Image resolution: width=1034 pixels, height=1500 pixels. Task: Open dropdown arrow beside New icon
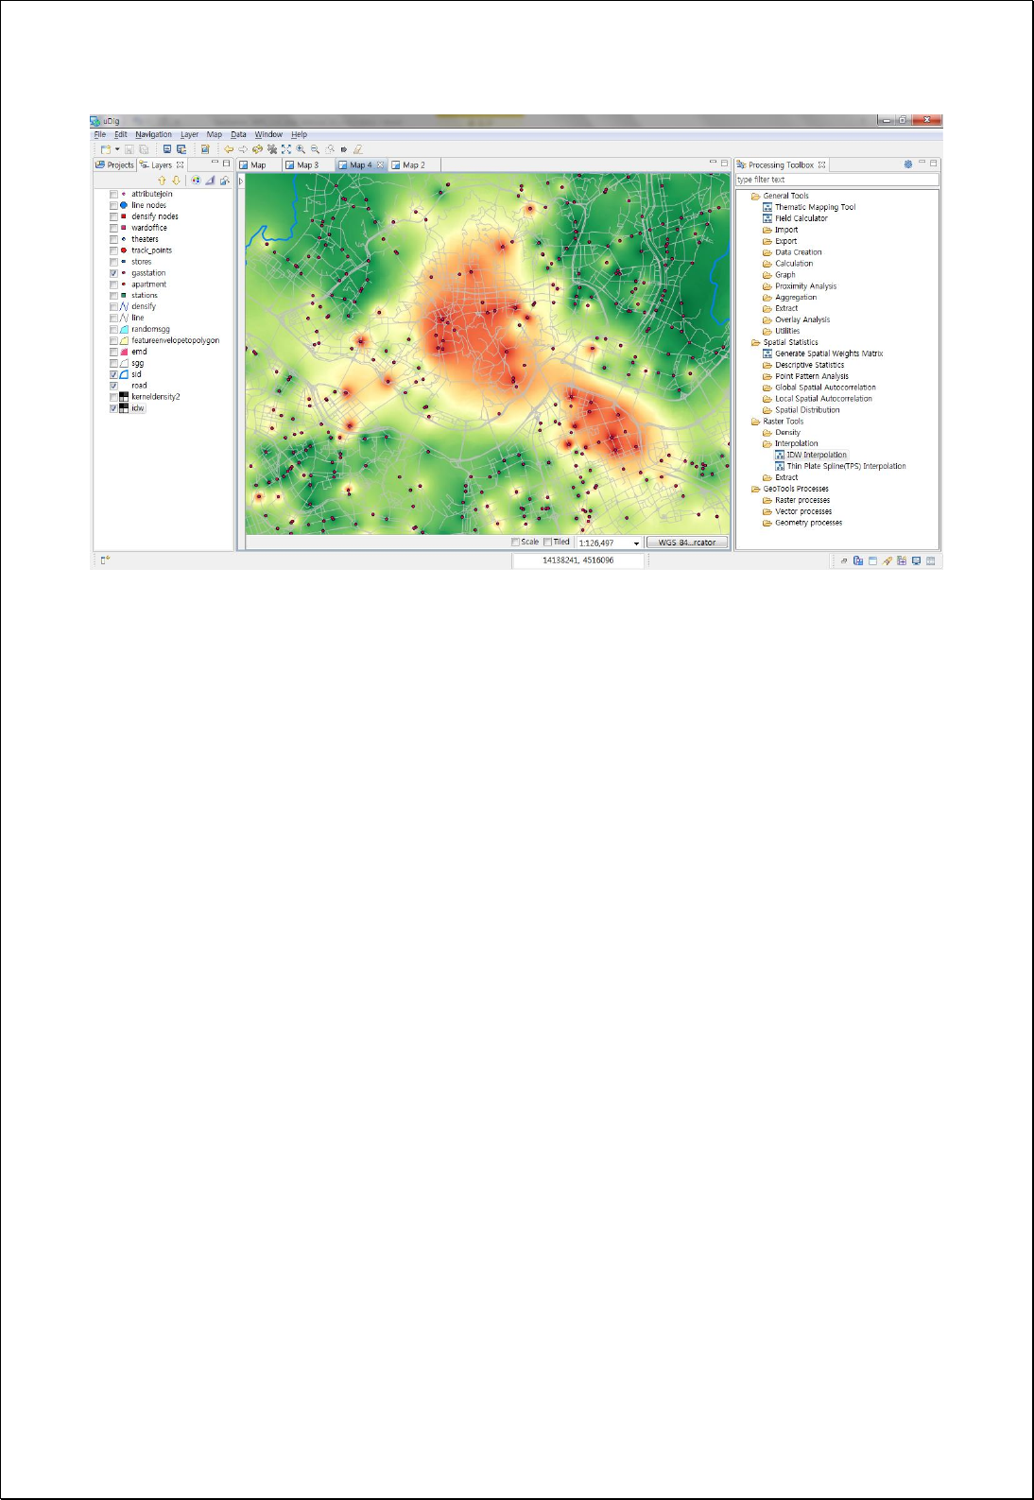point(117,149)
